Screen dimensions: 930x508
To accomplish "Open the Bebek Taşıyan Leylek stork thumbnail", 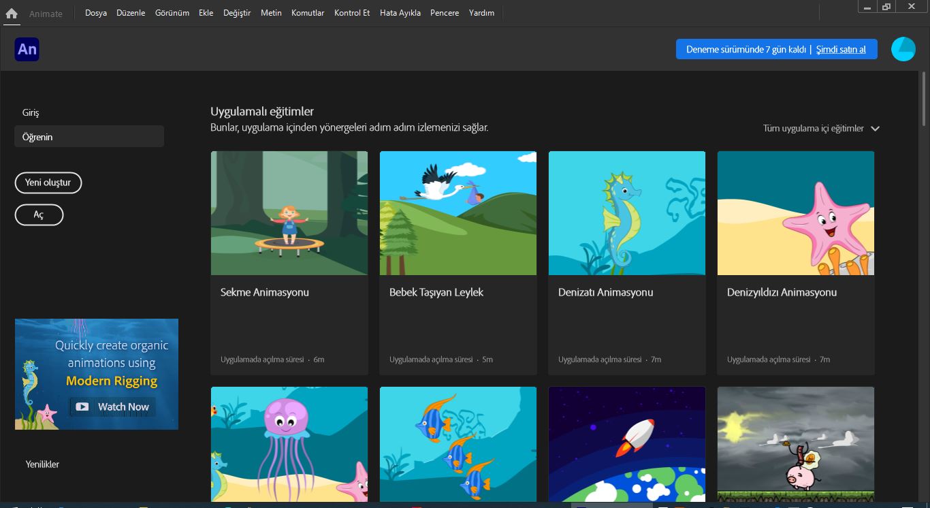I will (458, 213).
